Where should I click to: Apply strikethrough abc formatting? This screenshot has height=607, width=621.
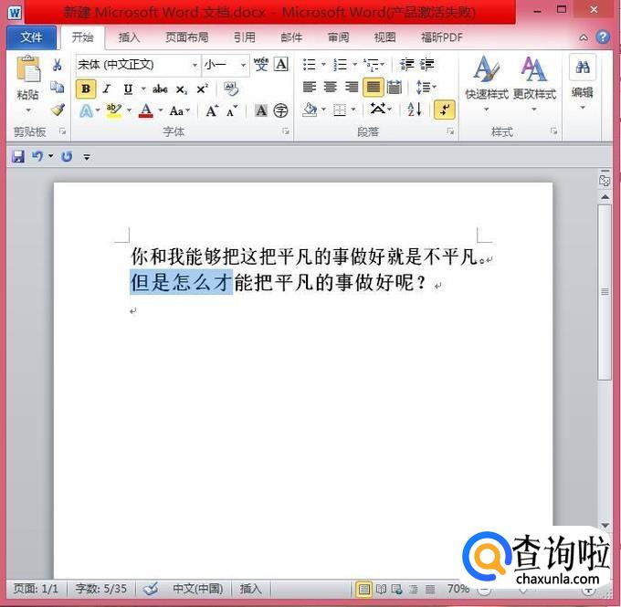tap(160, 89)
